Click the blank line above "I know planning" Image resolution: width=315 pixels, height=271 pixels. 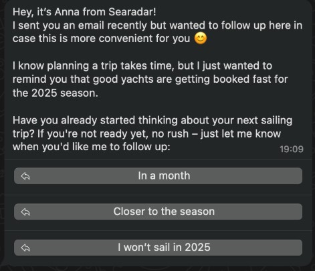click(158, 52)
